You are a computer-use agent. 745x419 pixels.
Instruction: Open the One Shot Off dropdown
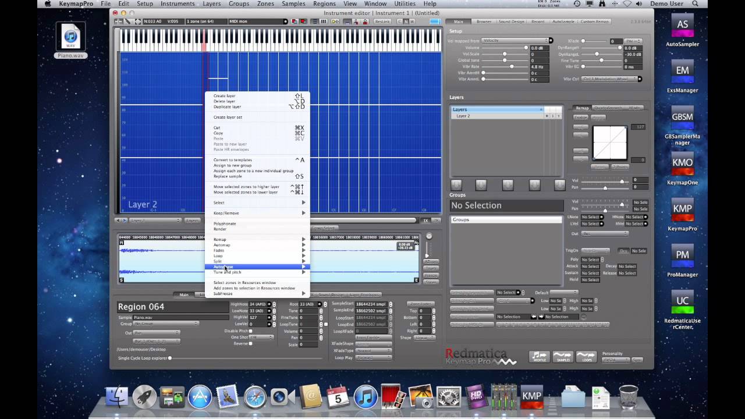tap(262, 337)
